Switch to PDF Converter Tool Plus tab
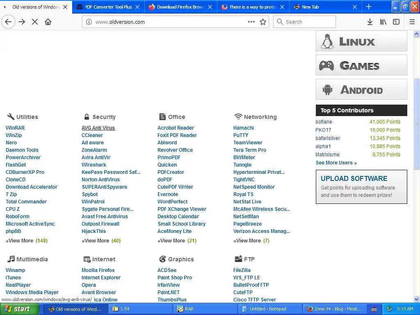The image size is (420, 315). pos(108,7)
